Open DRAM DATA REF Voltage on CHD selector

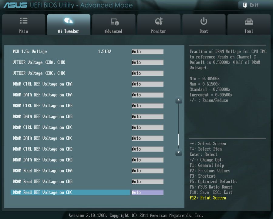coord(147,160)
